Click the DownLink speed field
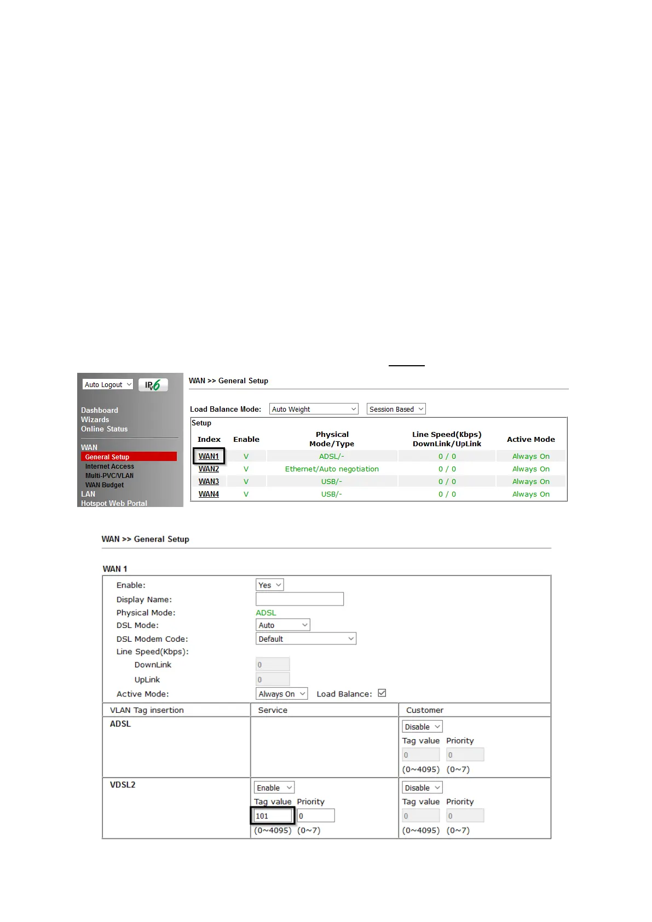 point(273,665)
